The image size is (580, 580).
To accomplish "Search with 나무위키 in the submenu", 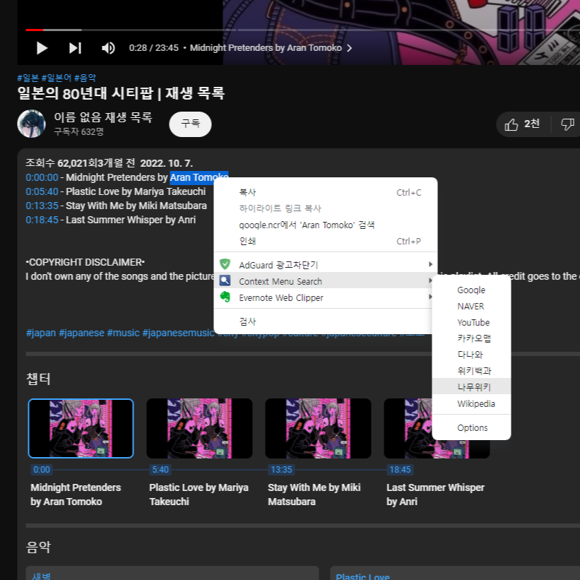I will tap(471, 387).
